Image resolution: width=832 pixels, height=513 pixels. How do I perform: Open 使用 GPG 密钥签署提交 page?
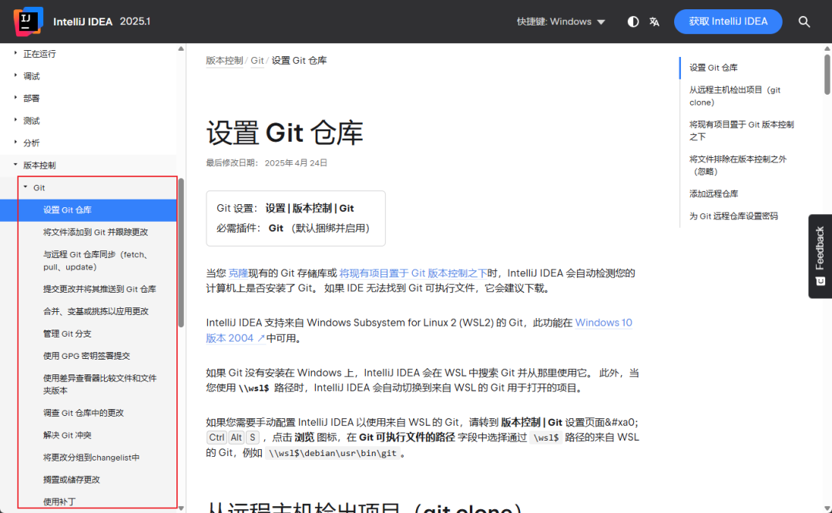[86, 356]
